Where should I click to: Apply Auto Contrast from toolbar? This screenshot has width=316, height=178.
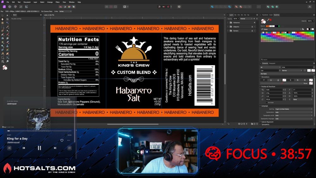click(65, 7)
